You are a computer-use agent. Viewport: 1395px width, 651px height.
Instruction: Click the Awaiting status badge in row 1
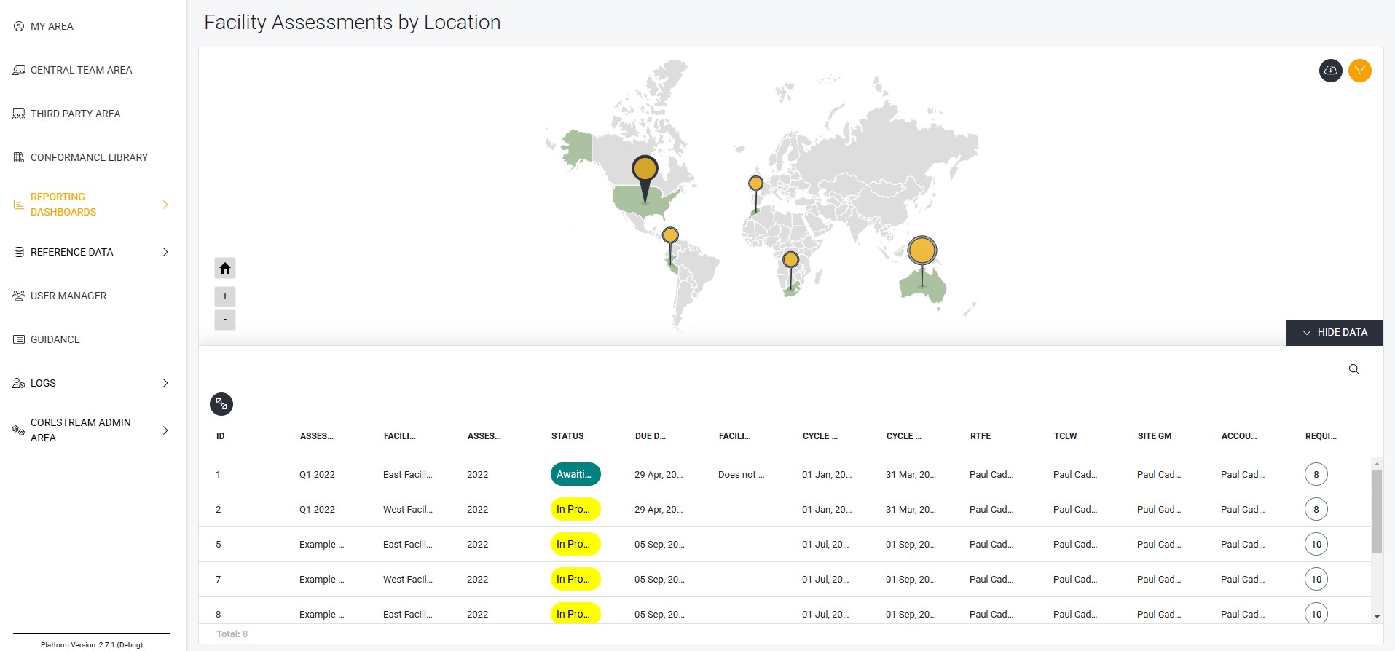pyautogui.click(x=575, y=474)
